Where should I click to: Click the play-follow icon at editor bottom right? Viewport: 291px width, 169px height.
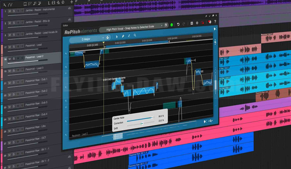click(205, 121)
